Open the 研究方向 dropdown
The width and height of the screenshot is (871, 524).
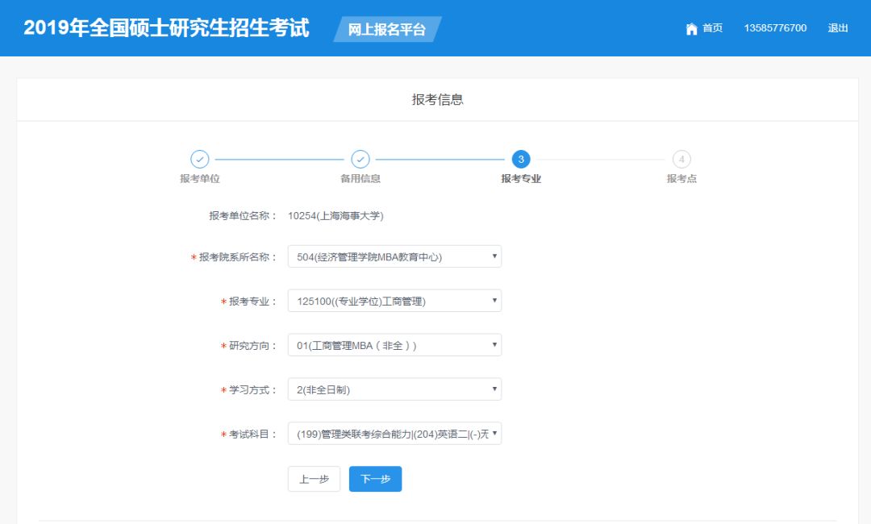point(394,346)
